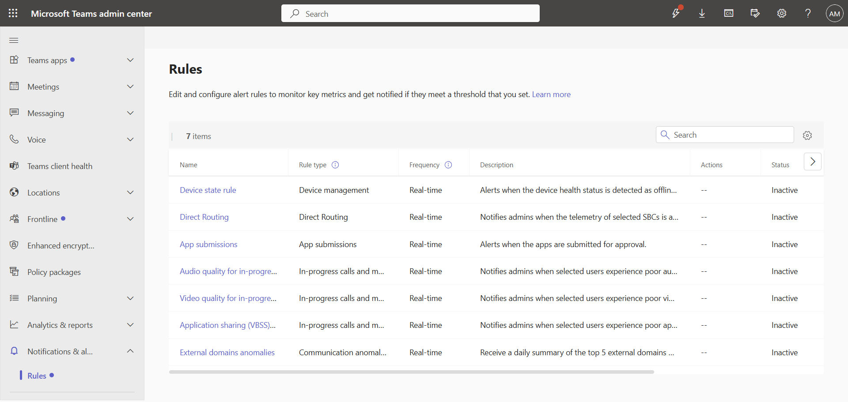Open the app launcher waffle icon
The image size is (848, 402).
(x=13, y=13)
